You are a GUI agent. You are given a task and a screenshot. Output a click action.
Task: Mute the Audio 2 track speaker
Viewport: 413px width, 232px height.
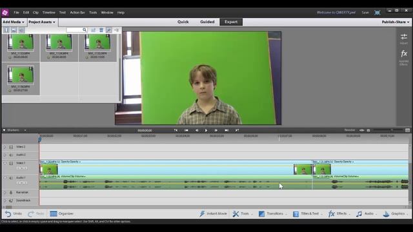pos(11,155)
